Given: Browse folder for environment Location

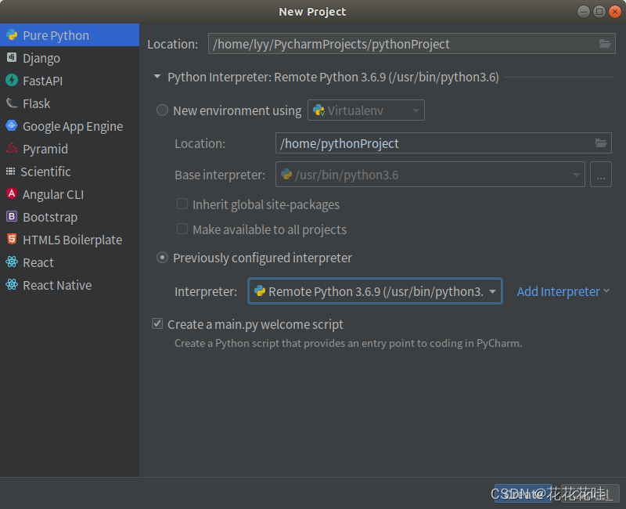Looking at the screenshot, I should [x=601, y=143].
